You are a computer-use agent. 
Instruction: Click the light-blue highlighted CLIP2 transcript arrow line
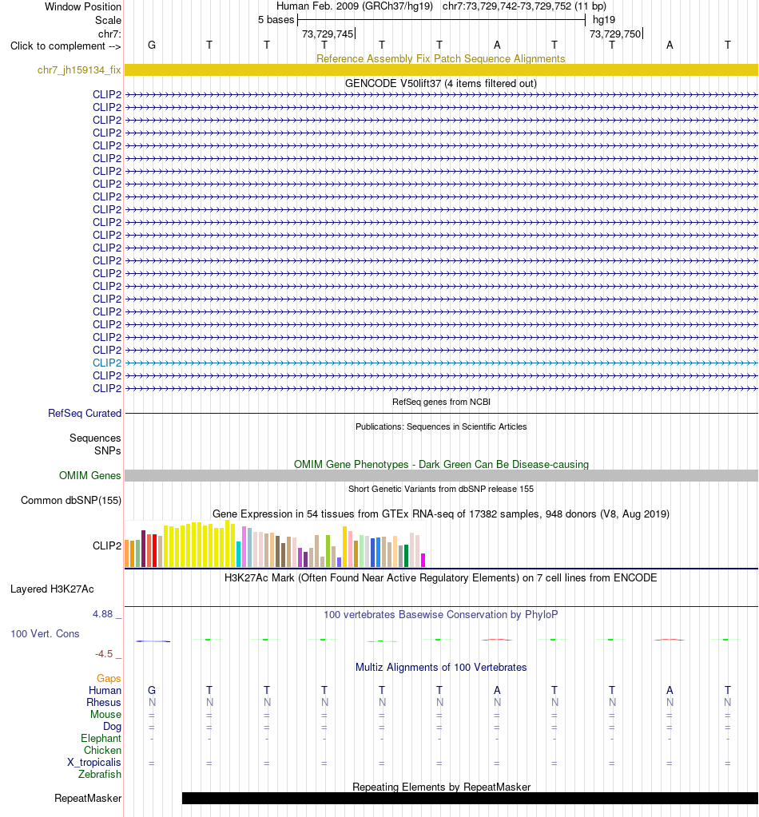tap(441, 363)
